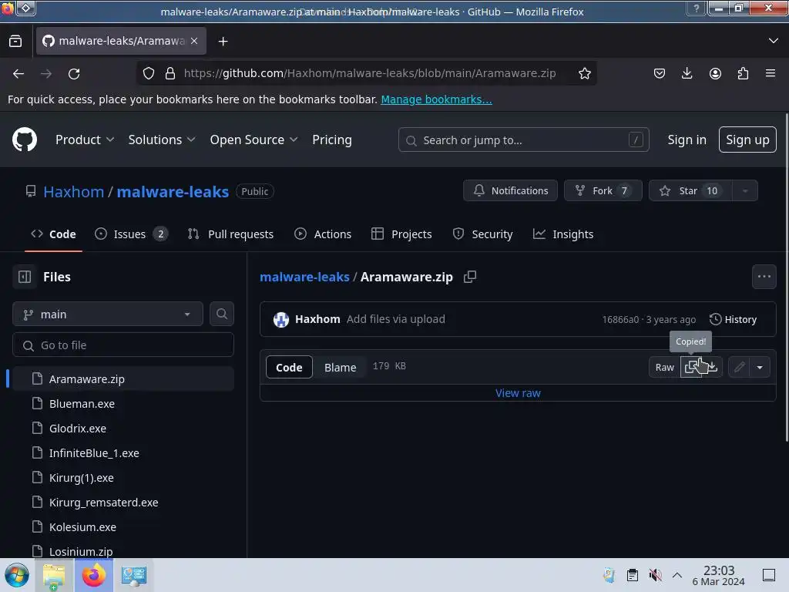Expand Open Source menu

253,140
